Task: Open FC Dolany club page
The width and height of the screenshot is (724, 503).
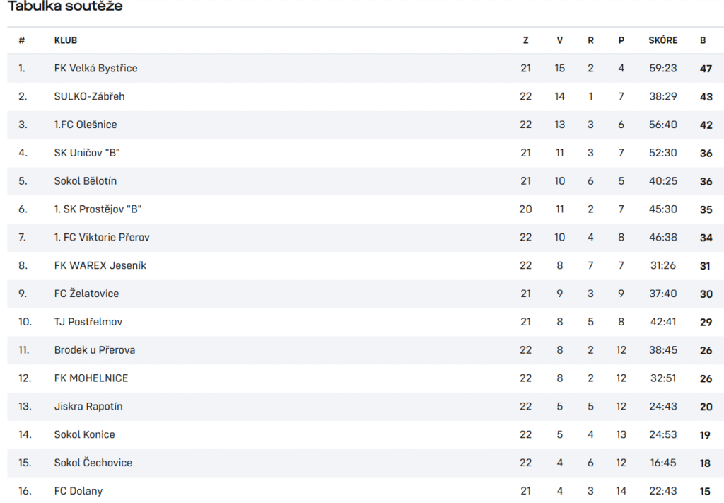Action: (78, 491)
